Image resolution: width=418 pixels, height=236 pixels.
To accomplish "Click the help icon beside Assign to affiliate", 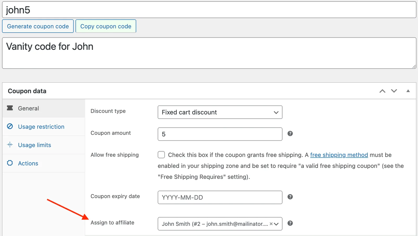I will point(290,223).
